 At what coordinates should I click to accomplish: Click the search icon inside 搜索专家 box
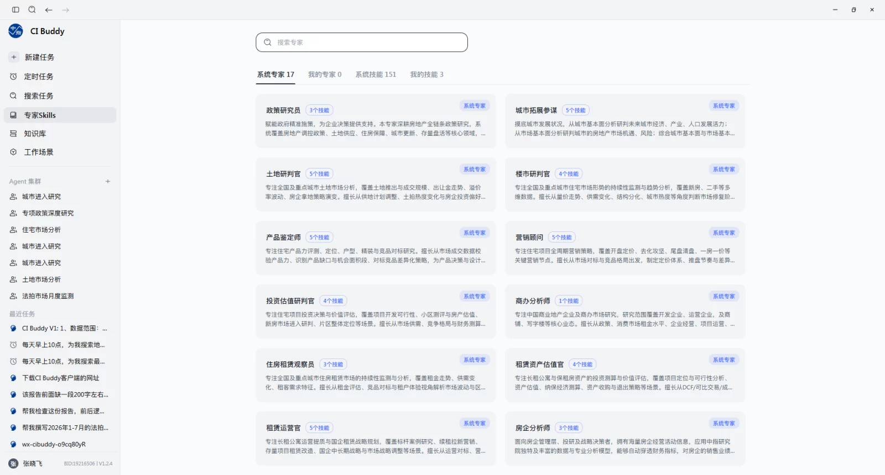tap(268, 42)
